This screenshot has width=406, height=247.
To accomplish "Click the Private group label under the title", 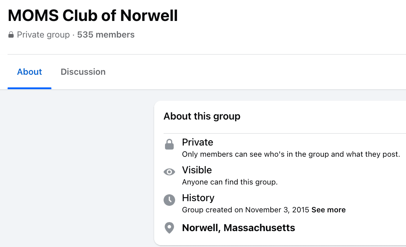I will pyautogui.click(x=43, y=35).
